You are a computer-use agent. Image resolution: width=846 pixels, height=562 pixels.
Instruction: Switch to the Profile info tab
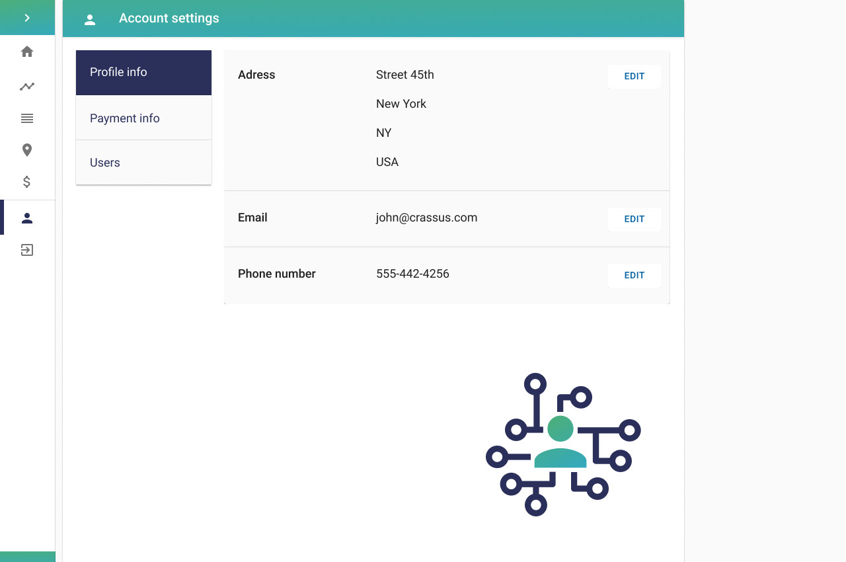click(143, 72)
